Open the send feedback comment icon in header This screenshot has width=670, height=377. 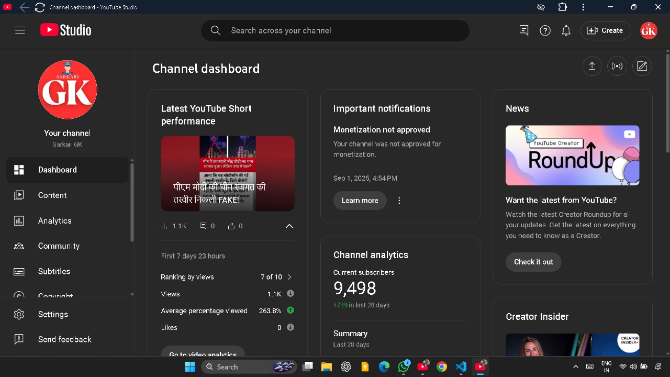click(x=524, y=30)
